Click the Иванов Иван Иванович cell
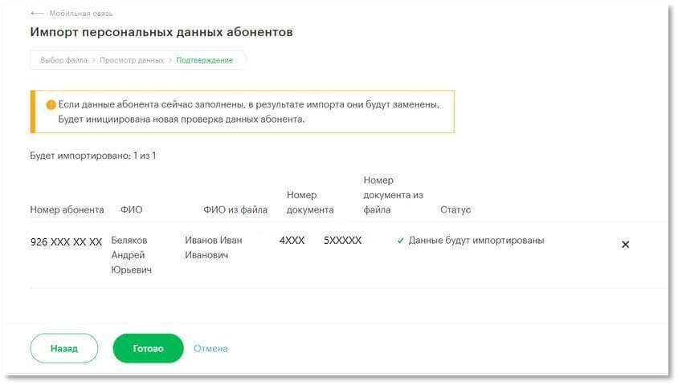This screenshot has height=385, width=678. [x=214, y=248]
